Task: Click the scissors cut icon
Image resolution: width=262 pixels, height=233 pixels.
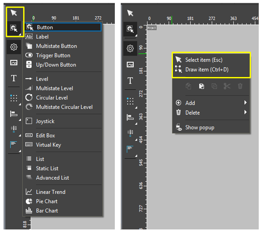Action: [227, 86]
